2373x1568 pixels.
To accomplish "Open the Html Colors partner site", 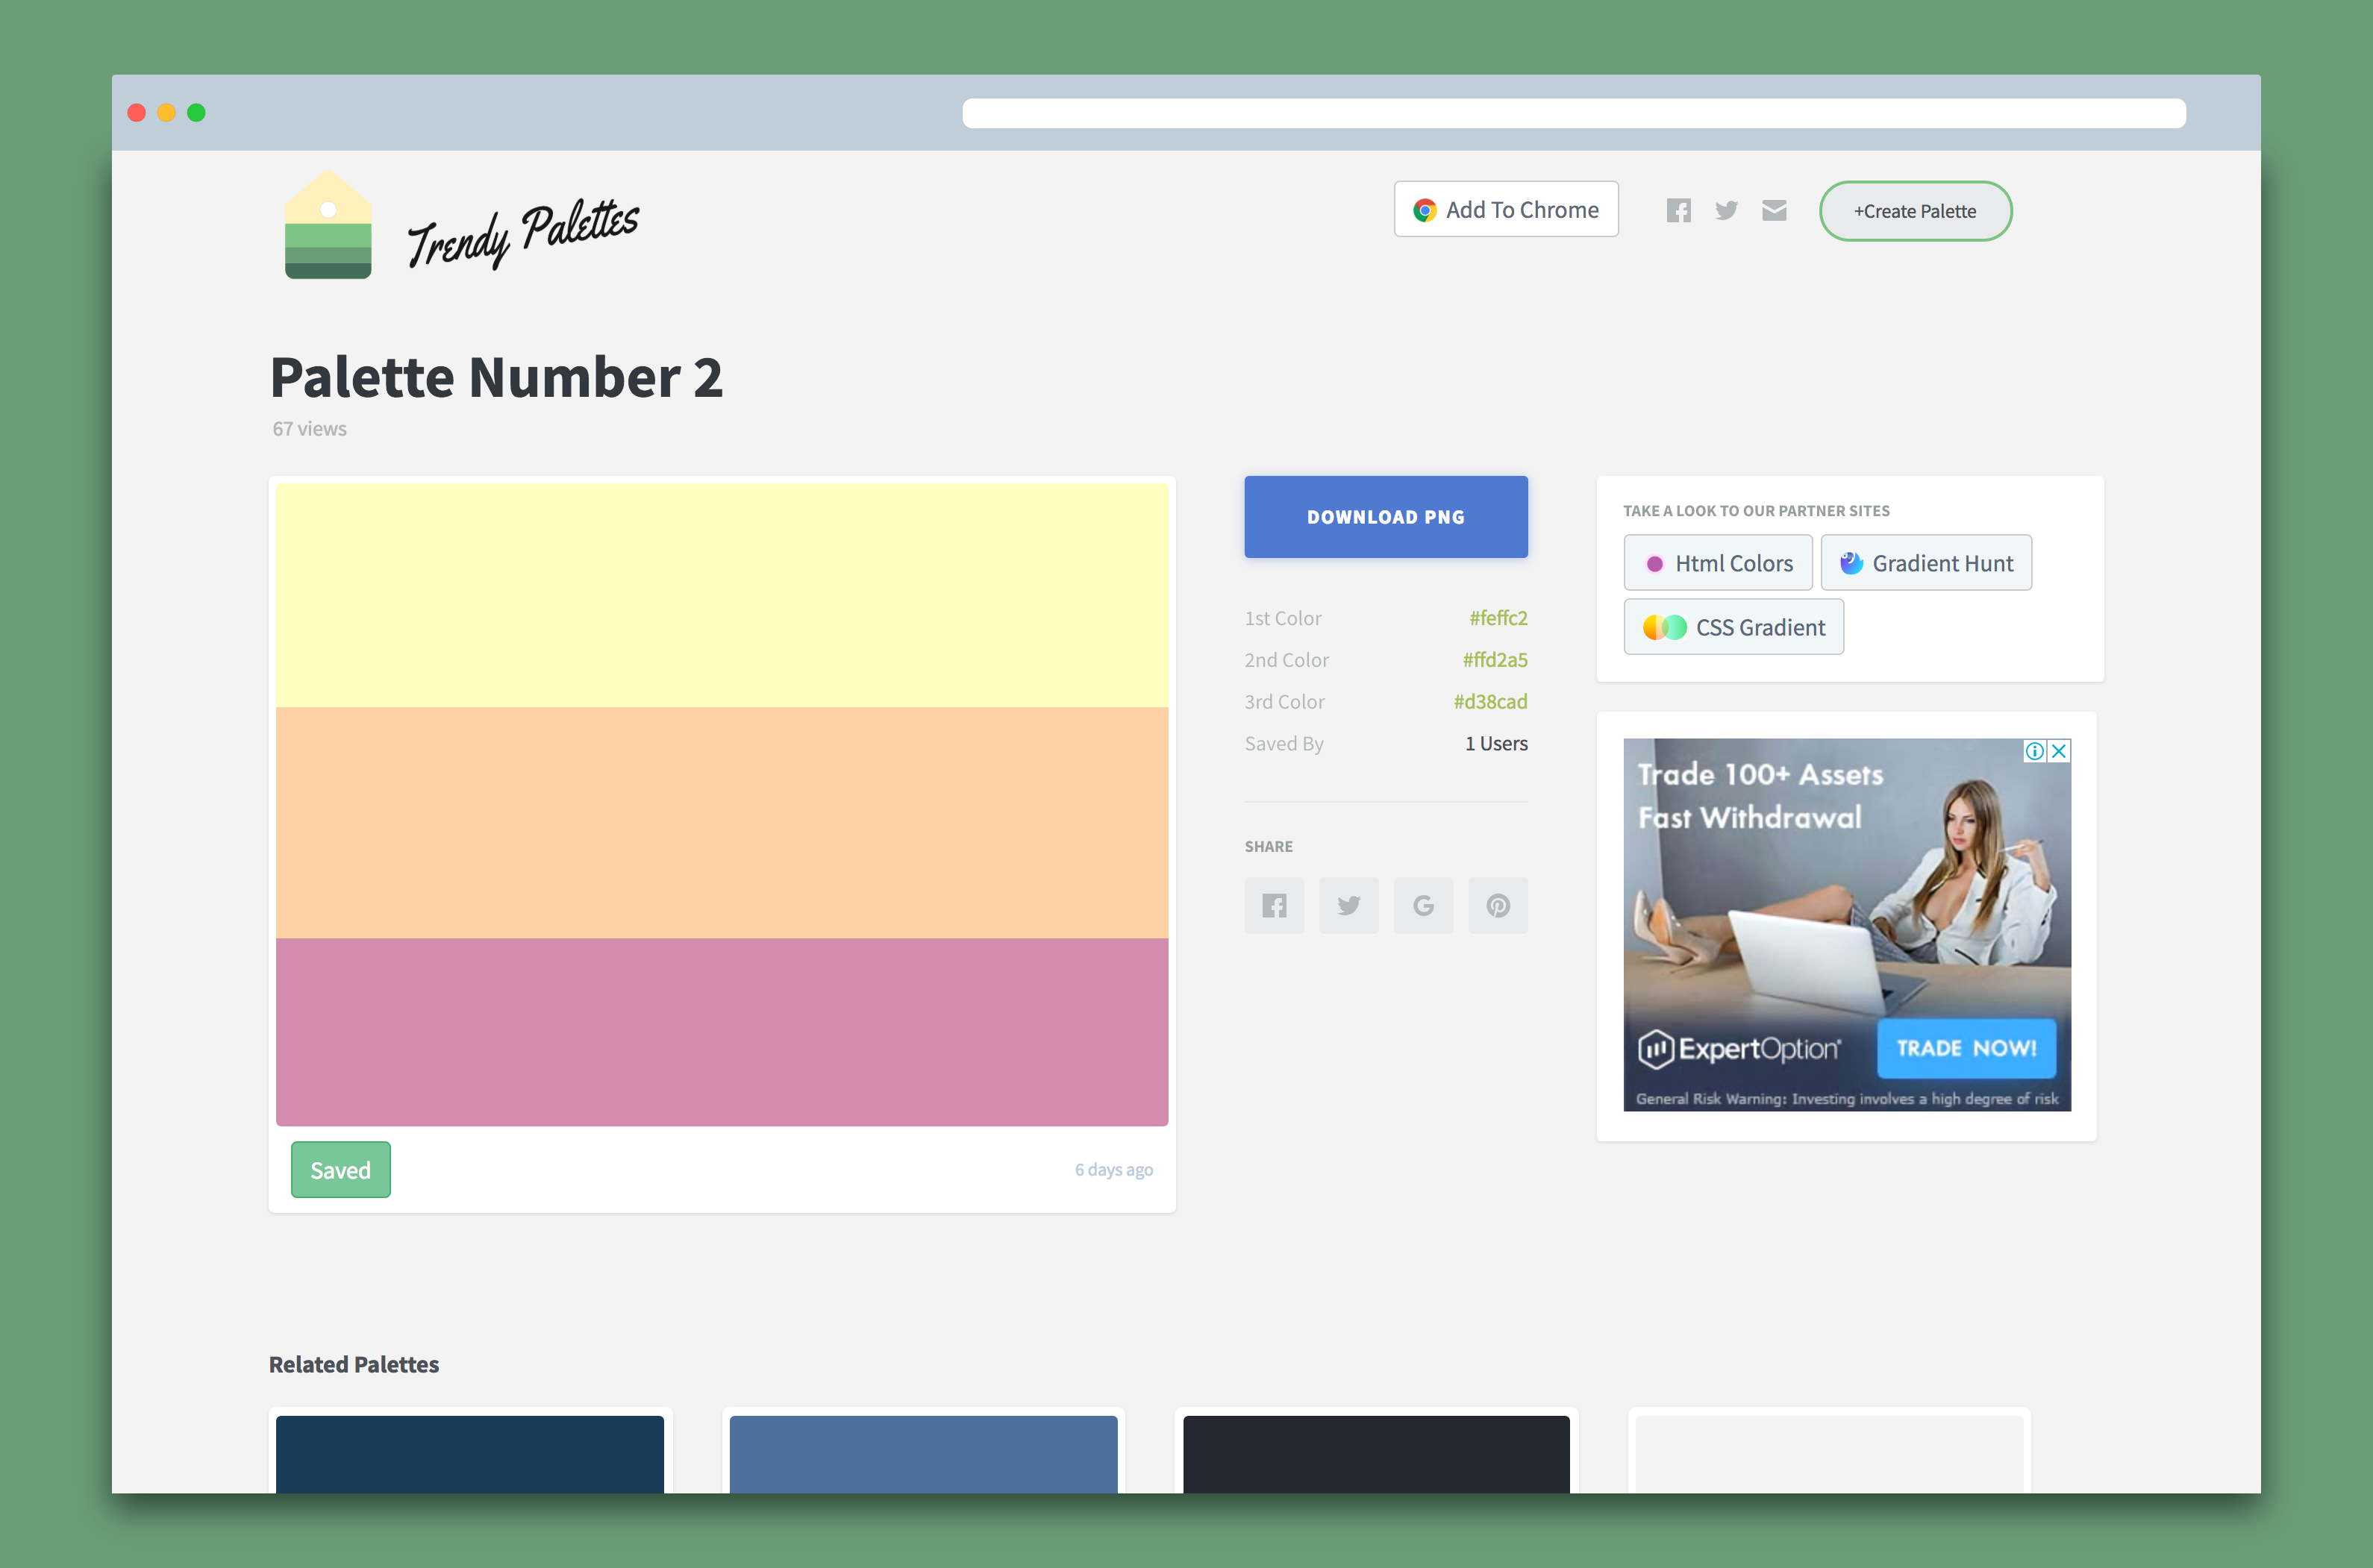I will (x=1718, y=562).
